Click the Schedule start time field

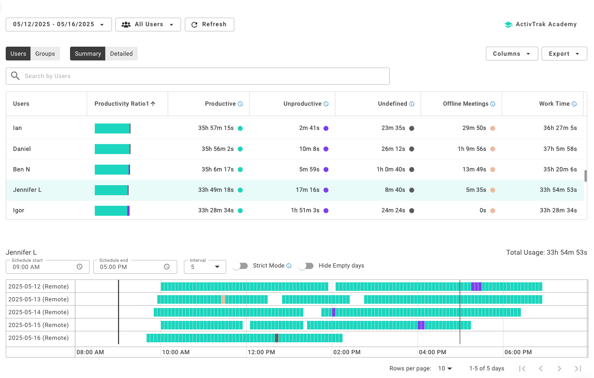[x=48, y=267]
